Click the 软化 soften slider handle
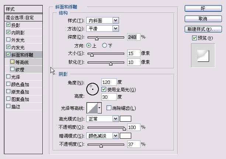This screenshot has width=226, height=159. tap(111, 64)
